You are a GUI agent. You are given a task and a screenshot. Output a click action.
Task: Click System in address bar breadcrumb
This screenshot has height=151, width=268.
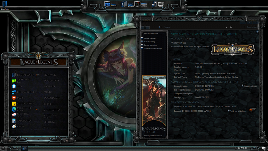click(x=167, y=27)
